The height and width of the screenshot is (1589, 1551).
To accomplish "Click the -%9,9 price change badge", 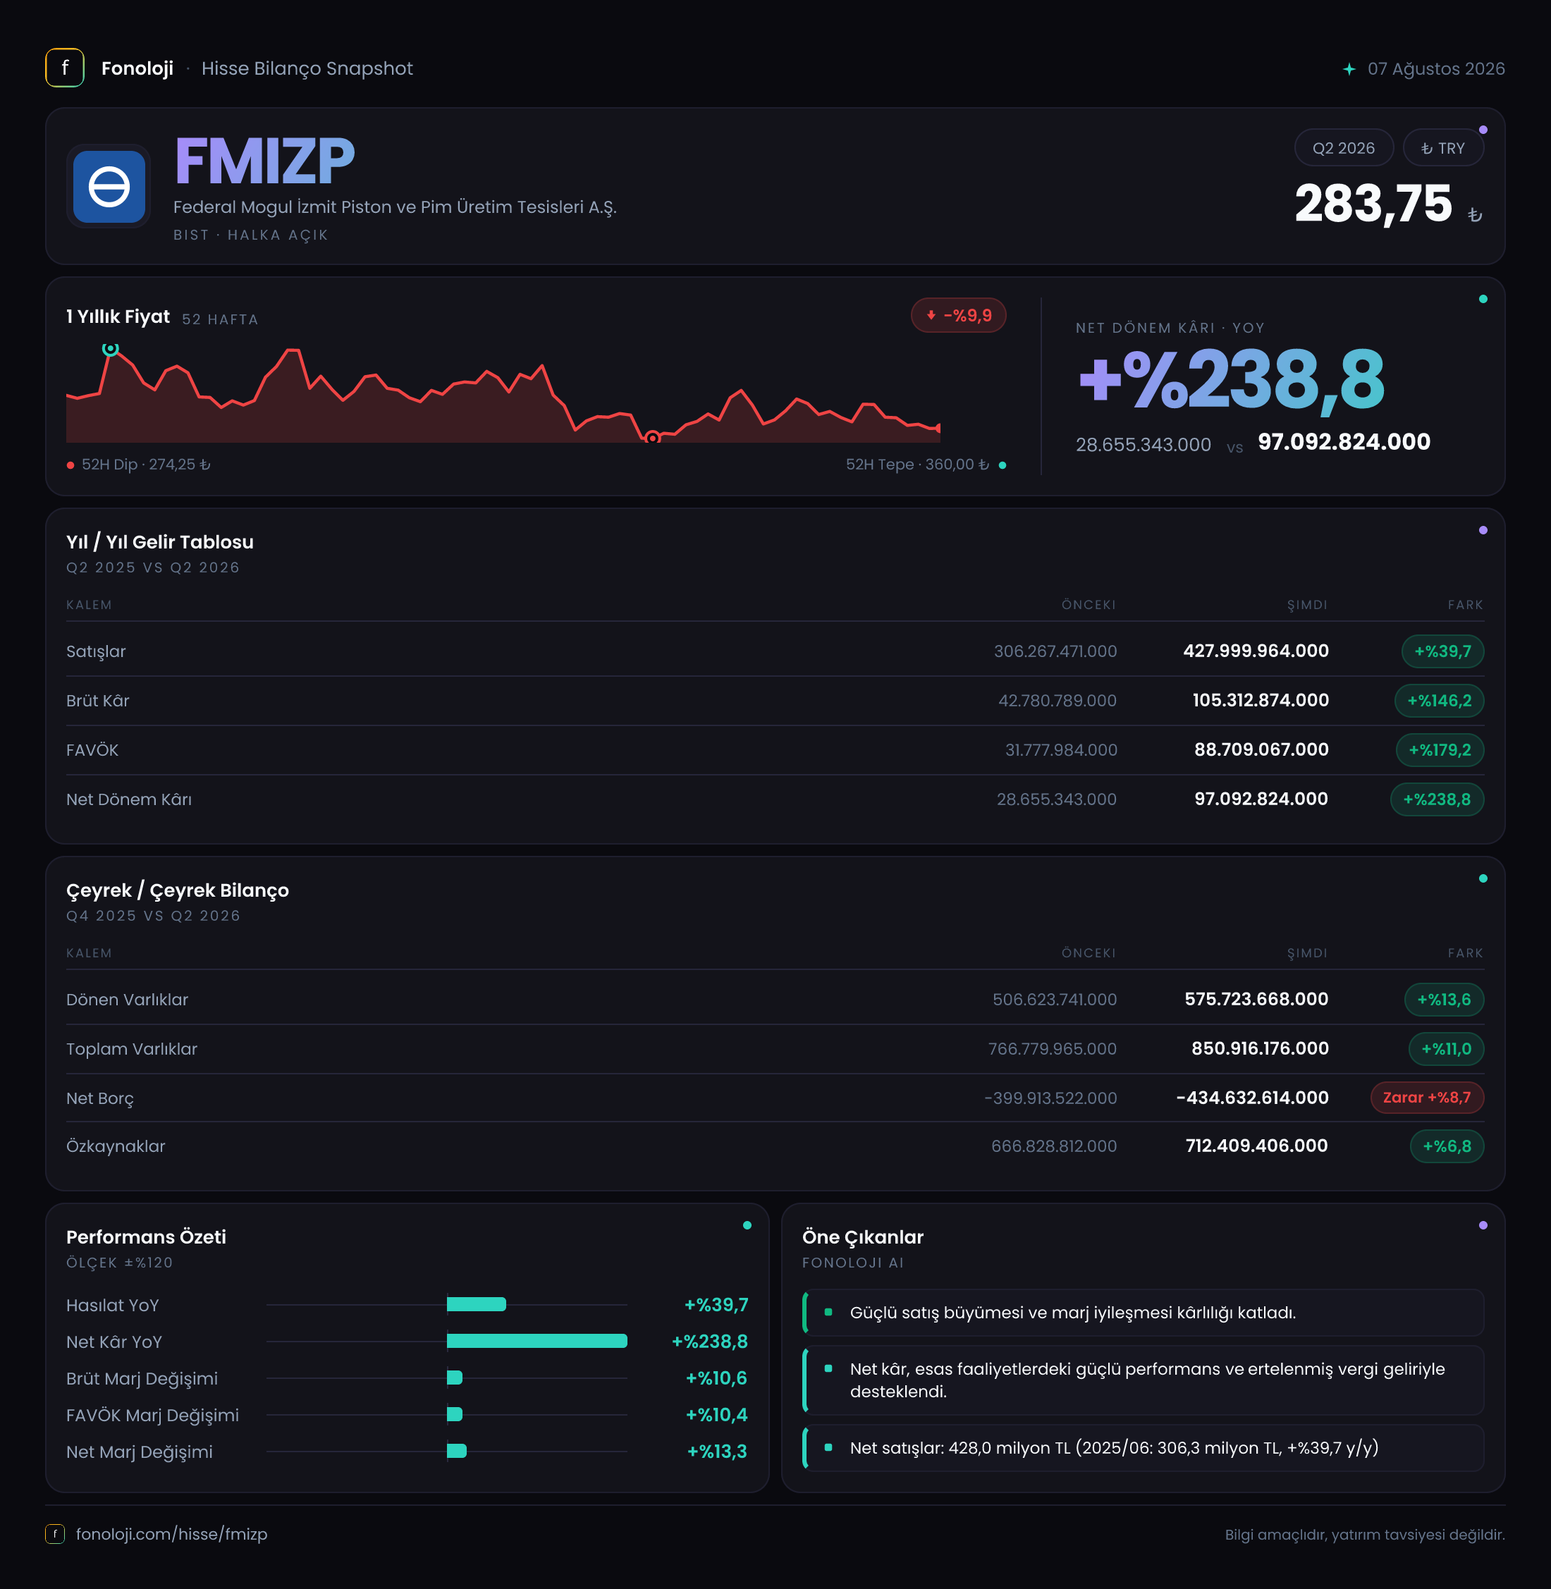I will pyautogui.click(x=958, y=315).
